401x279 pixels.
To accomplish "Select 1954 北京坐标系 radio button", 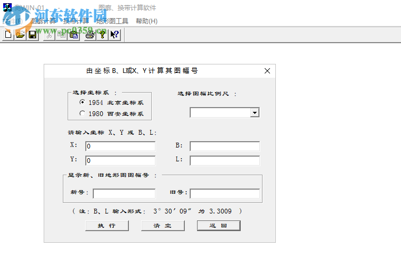I will (82, 102).
